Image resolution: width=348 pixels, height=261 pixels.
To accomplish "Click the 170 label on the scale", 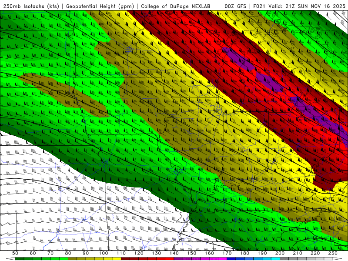I will click(x=227, y=253).
